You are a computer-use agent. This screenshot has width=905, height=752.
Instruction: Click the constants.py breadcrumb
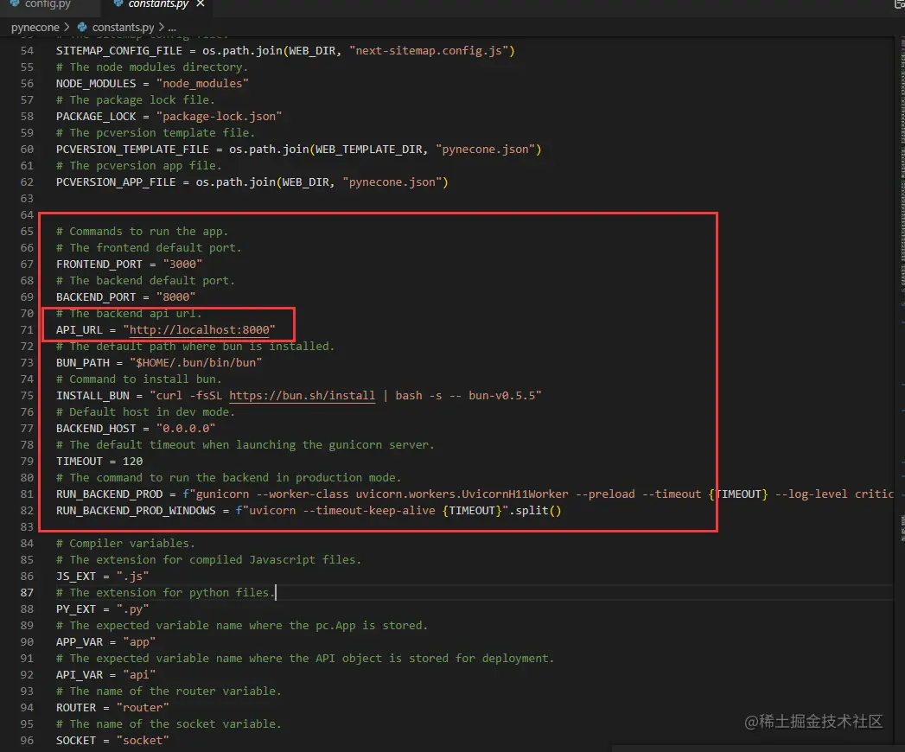point(123,27)
